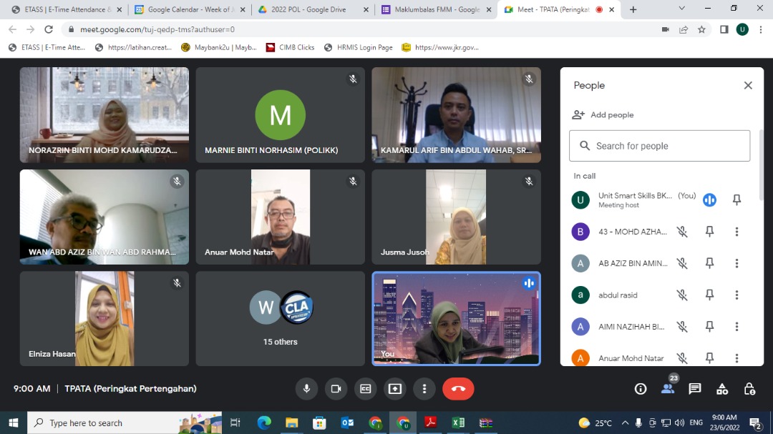Open the Host controls lock icon
The width and height of the screenshot is (773, 434).
[749, 389]
